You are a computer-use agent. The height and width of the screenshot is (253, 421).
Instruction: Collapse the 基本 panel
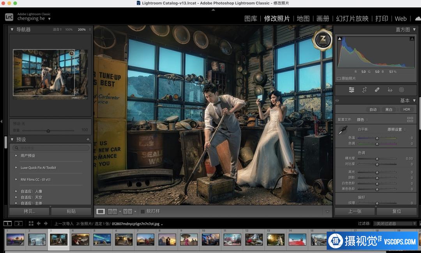tap(414, 101)
